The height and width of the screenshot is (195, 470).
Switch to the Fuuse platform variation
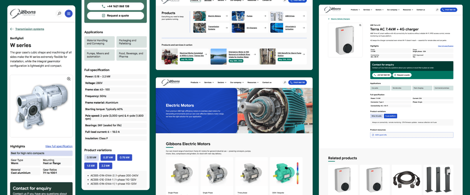coord(391,116)
